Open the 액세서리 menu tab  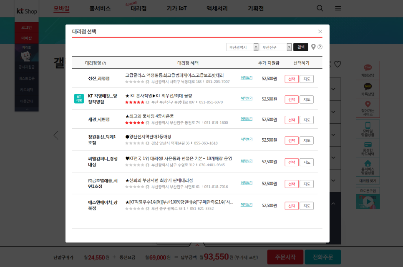pyautogui.click(x=217, y=8)
